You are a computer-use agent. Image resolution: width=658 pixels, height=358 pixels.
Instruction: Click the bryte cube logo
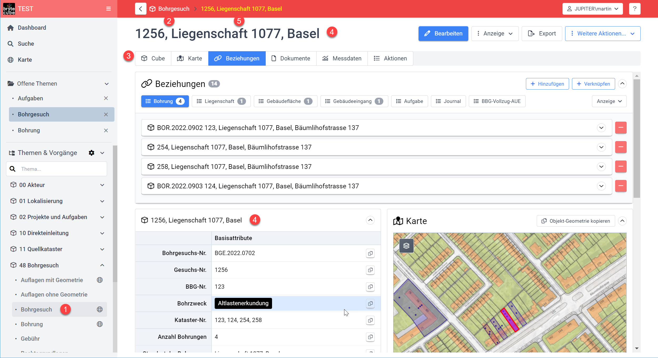(9, 9)
